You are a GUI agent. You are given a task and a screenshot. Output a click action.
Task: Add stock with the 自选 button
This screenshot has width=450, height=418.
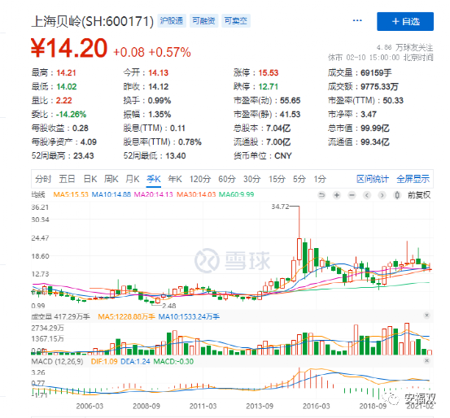point(405,21)
